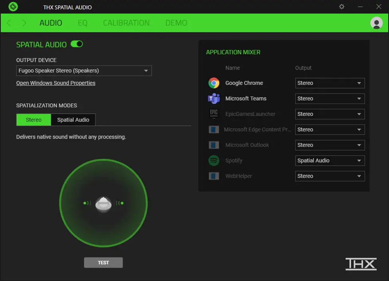Click the THX logo
Viewport: 389px width, 281px height.
361,264
